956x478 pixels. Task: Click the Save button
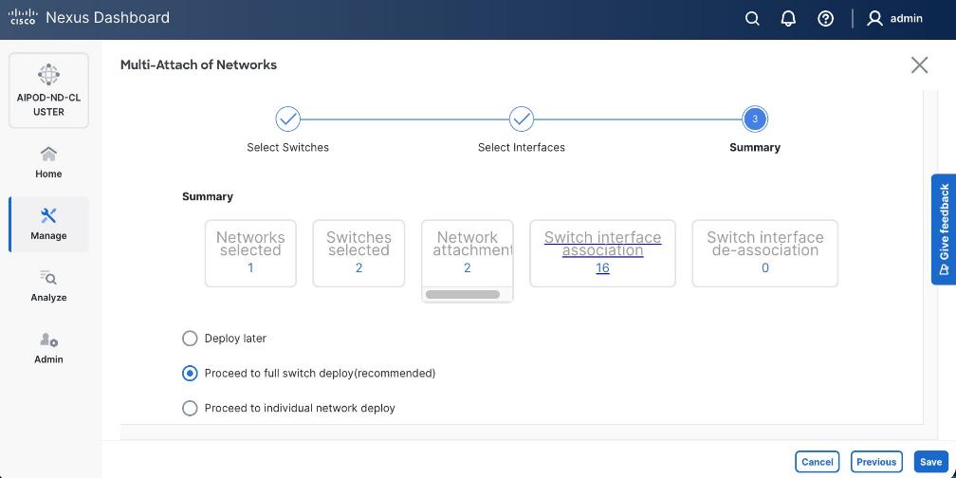pyautogui.click(x=931, y=462)
